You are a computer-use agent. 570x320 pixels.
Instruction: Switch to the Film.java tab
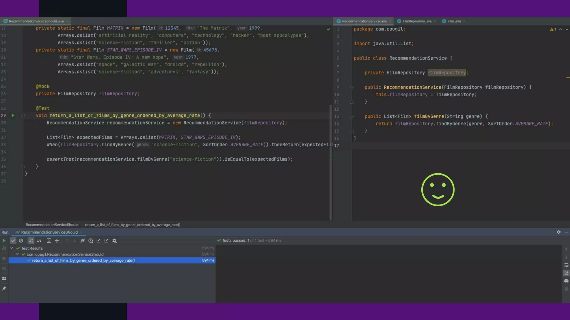[x=454, y=21]
